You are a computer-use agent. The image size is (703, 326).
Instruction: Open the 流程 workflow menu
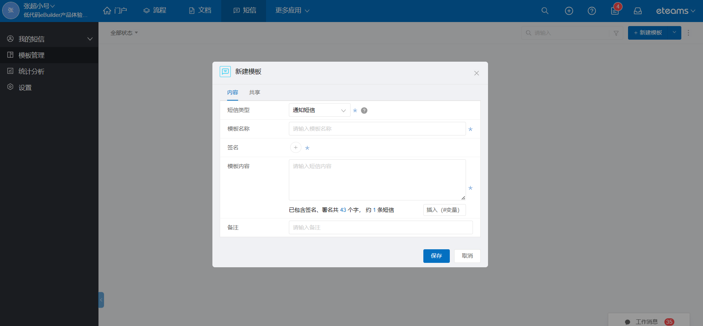pyautogui.click(x=155, y=11)
